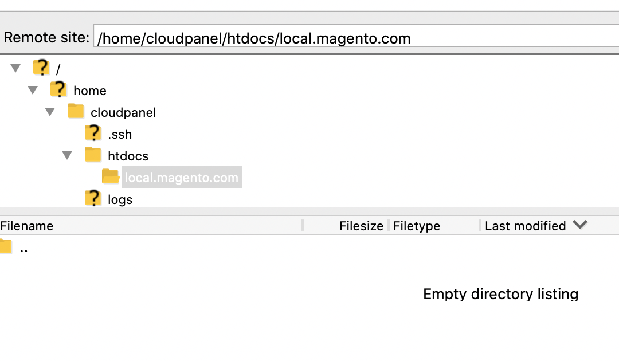Collapse the cloudpanel directory node
The width and height of the screenshot is (619, 361).
point(50,112)
